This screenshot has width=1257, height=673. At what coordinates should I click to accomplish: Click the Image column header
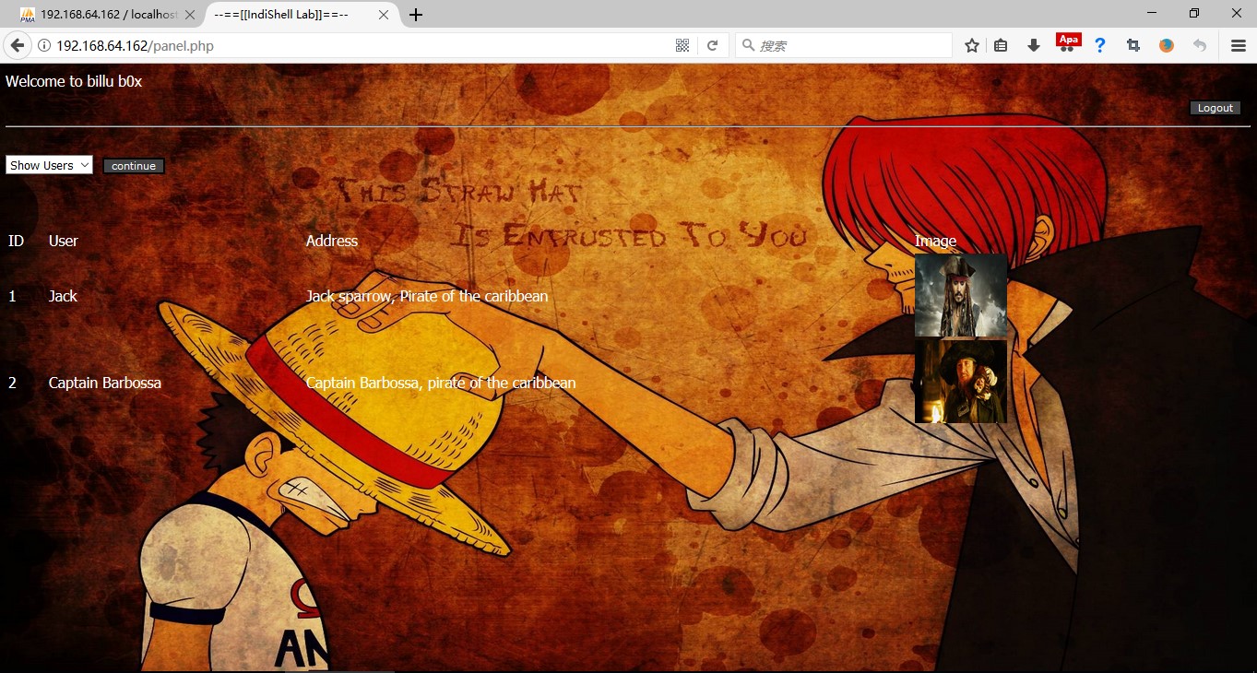point(935,241)
